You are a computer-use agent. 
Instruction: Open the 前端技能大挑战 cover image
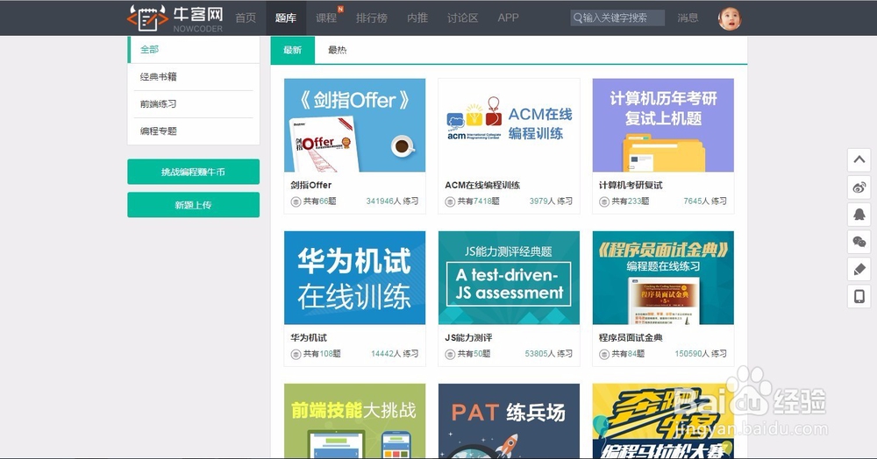pos(354,421)
